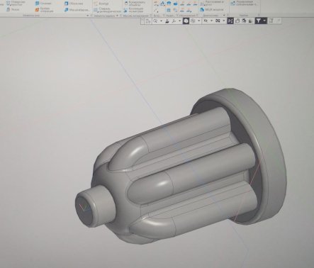Select the MCX модели (mass properties) tool

pos(211,10)
